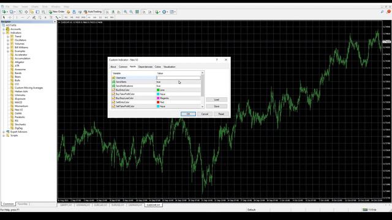
Task: Expand the Expert Advisors tree node
Action: tap(4, 132)
